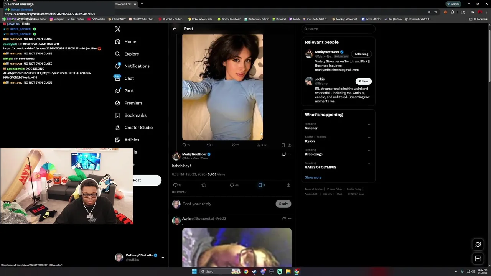
Task: Click the Gemini button in Chrome
Action: pos(453,4)
